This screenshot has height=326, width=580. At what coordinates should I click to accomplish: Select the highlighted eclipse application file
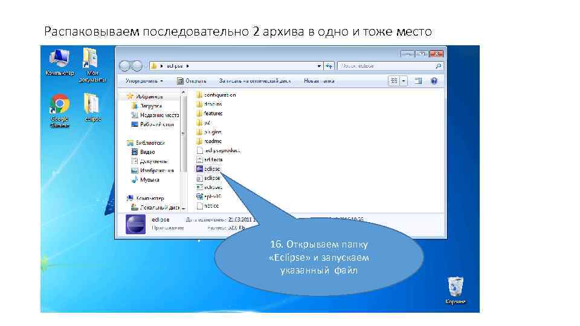[x=208, y=169]
